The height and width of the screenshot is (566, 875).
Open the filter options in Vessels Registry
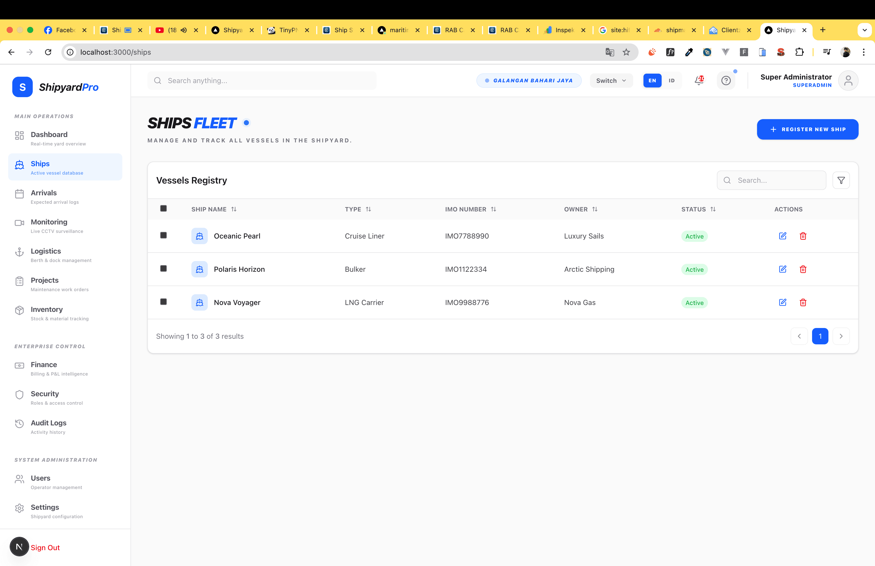841,180
